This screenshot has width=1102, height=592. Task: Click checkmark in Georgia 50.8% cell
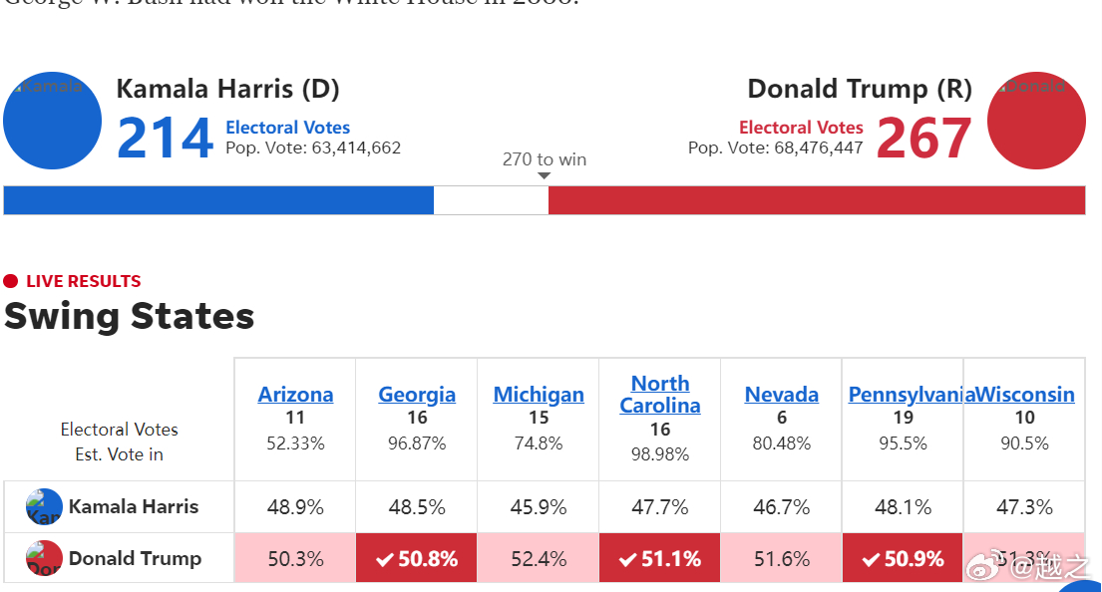pyautogui.click(x=384, y=560)
